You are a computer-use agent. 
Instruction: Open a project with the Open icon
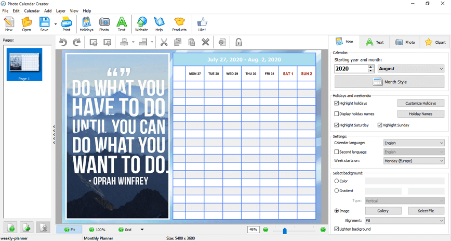[26, 24]
